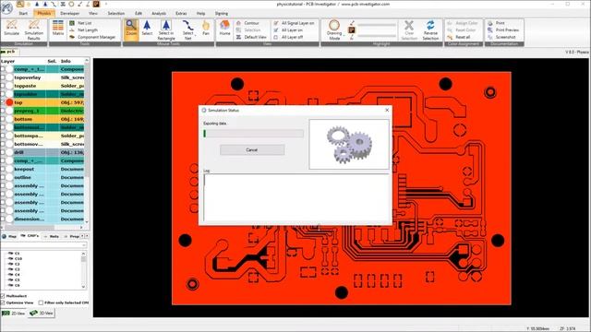Close the Simulation Status dialog
591x332 pixels.
[387, 110]
